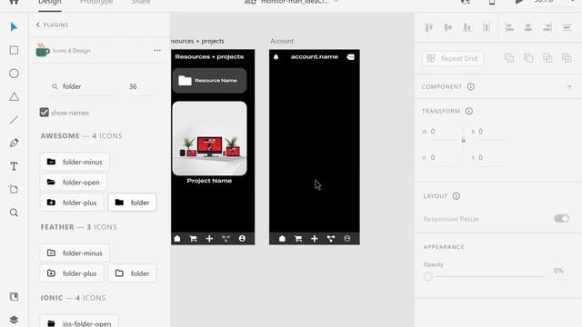Click cart icon in Account artboard nav bar

pyautogui.click(x=298, y=239)
